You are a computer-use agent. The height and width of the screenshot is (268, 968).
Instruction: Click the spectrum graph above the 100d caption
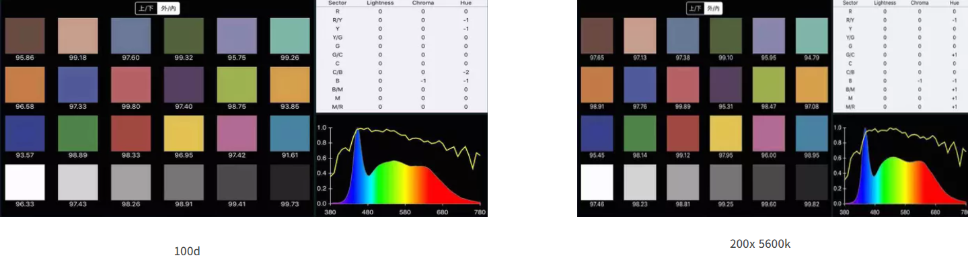click(402, 165)
